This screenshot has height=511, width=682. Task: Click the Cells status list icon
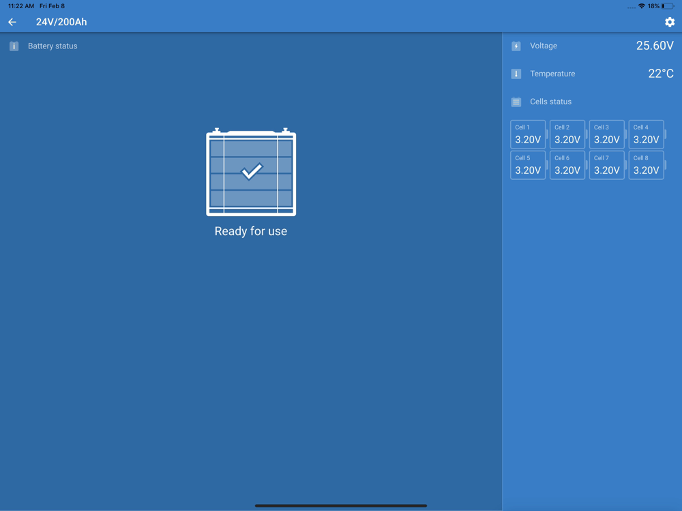[x=516, y=102]
